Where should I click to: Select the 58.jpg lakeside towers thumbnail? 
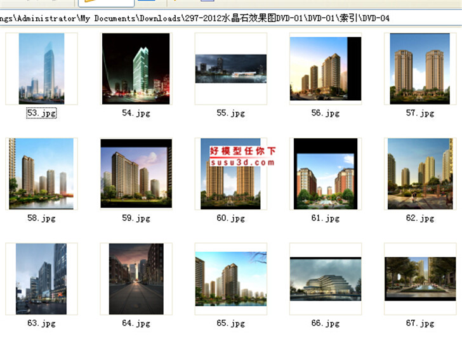click(x=41, y=174)
